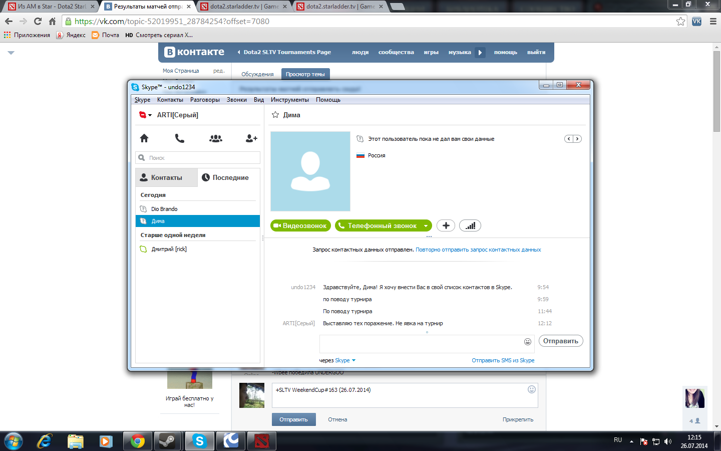Bookmark page with Chrome star icon

point(680,22)
